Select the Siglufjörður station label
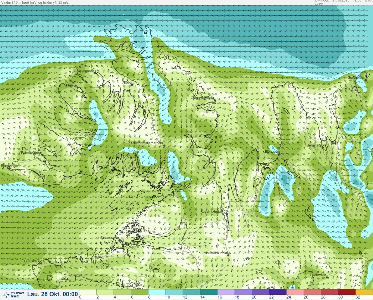This screenshot has width=373, height=300. (356, 78)
